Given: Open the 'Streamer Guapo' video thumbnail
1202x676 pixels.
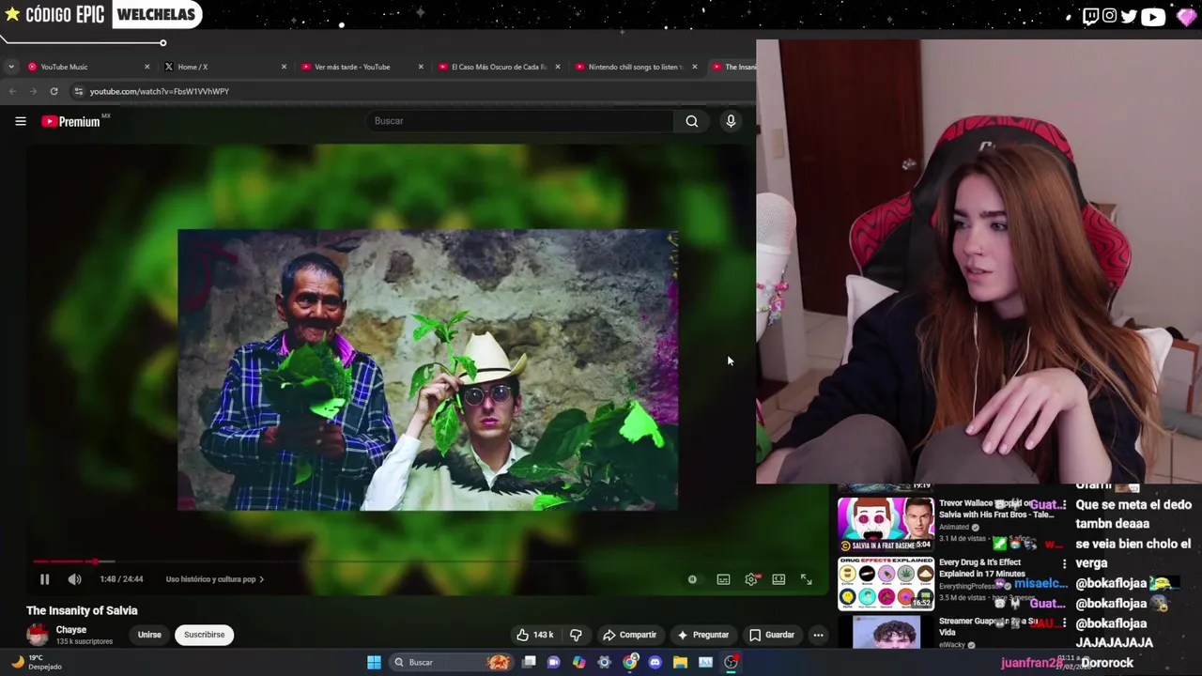Looking at the screenshot, I should pyautogui.click(x=886, y=632).
